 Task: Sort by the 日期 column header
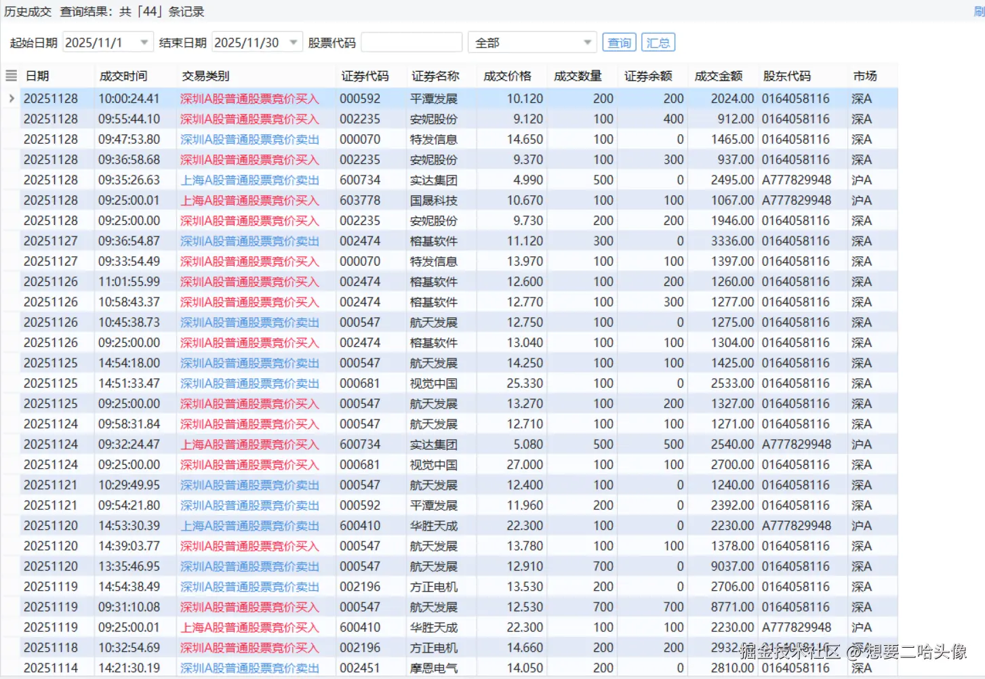click(37, 75)
